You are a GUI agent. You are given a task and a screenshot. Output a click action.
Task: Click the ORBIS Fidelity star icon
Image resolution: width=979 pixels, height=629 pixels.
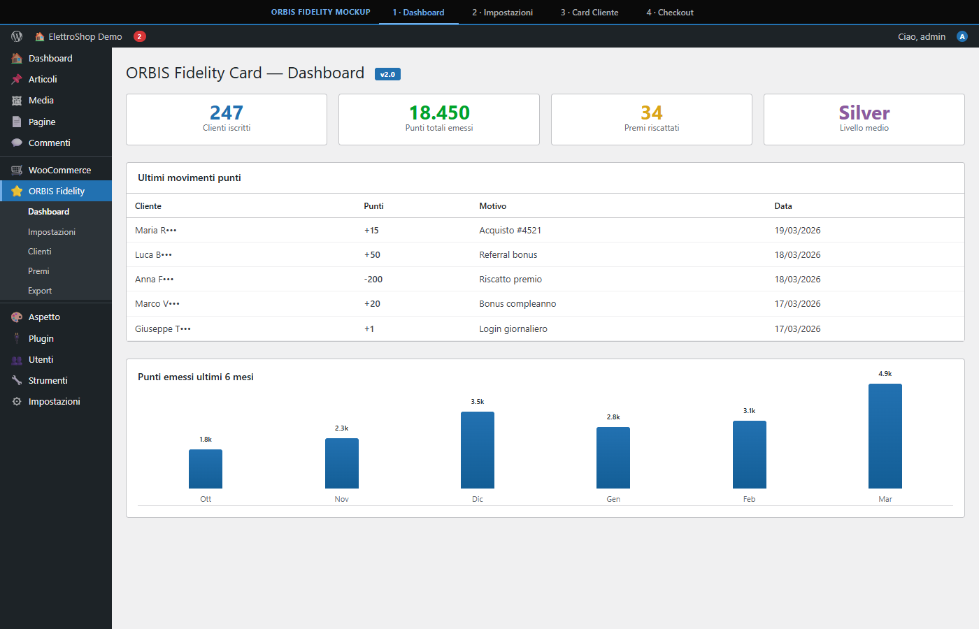tap(15, 191)
